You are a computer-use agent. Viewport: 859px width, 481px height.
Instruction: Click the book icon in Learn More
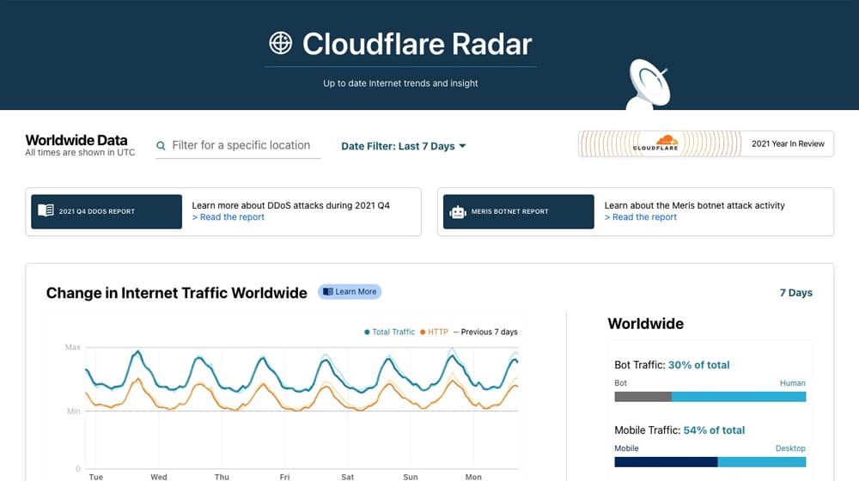point(327,292)
